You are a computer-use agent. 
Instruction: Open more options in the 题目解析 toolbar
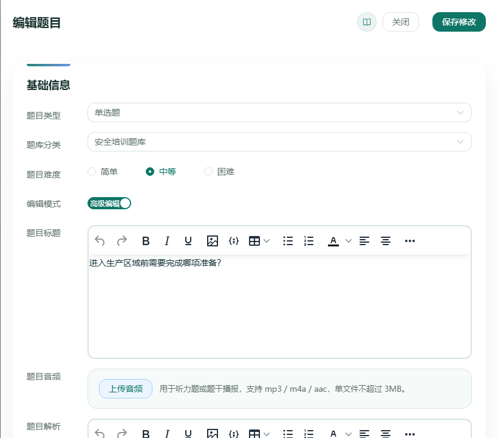pos(410,434)
